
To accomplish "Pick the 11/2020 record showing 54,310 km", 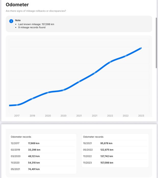I will pyautogui.click(x=42, y=162).
